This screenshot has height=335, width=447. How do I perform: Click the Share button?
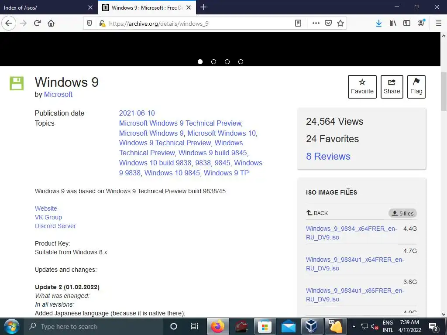tap(392, 87)
